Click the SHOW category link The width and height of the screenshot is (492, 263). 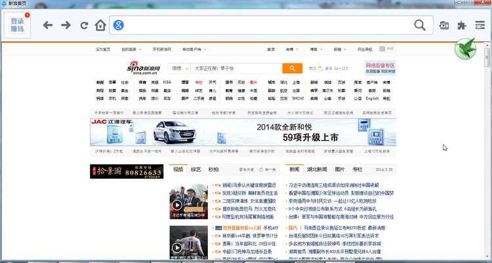pyautogui.click(x=298, y=98)
